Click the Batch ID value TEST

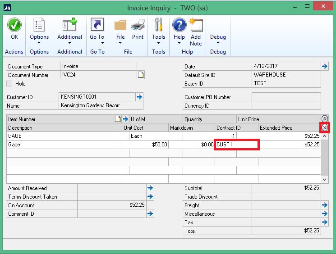click(x=286, y=83)
